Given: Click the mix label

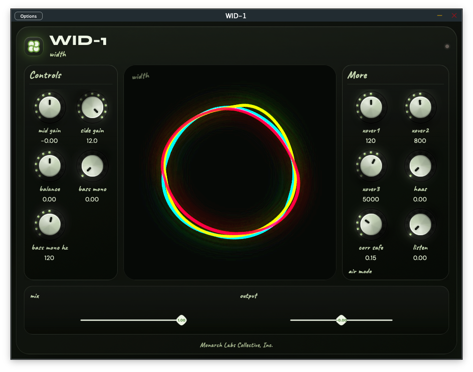Looking at the screenshot, I should pyautogui.click(x=35, y=296).
